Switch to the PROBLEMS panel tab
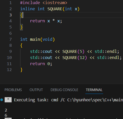 (13, 90)
